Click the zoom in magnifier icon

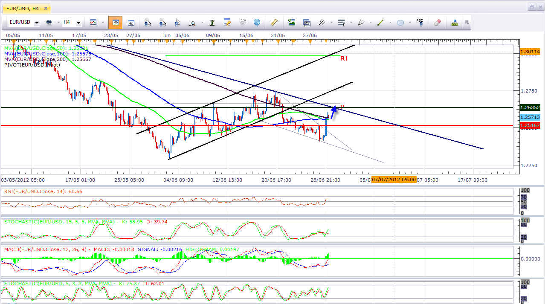[148, 22]
